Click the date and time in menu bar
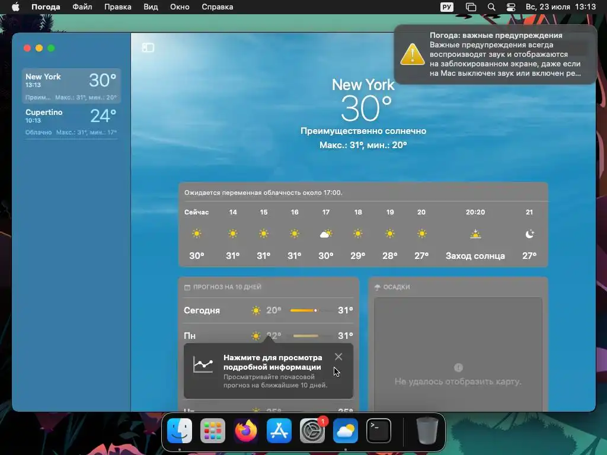Screen dimensions: 607x455 (561, 7)
